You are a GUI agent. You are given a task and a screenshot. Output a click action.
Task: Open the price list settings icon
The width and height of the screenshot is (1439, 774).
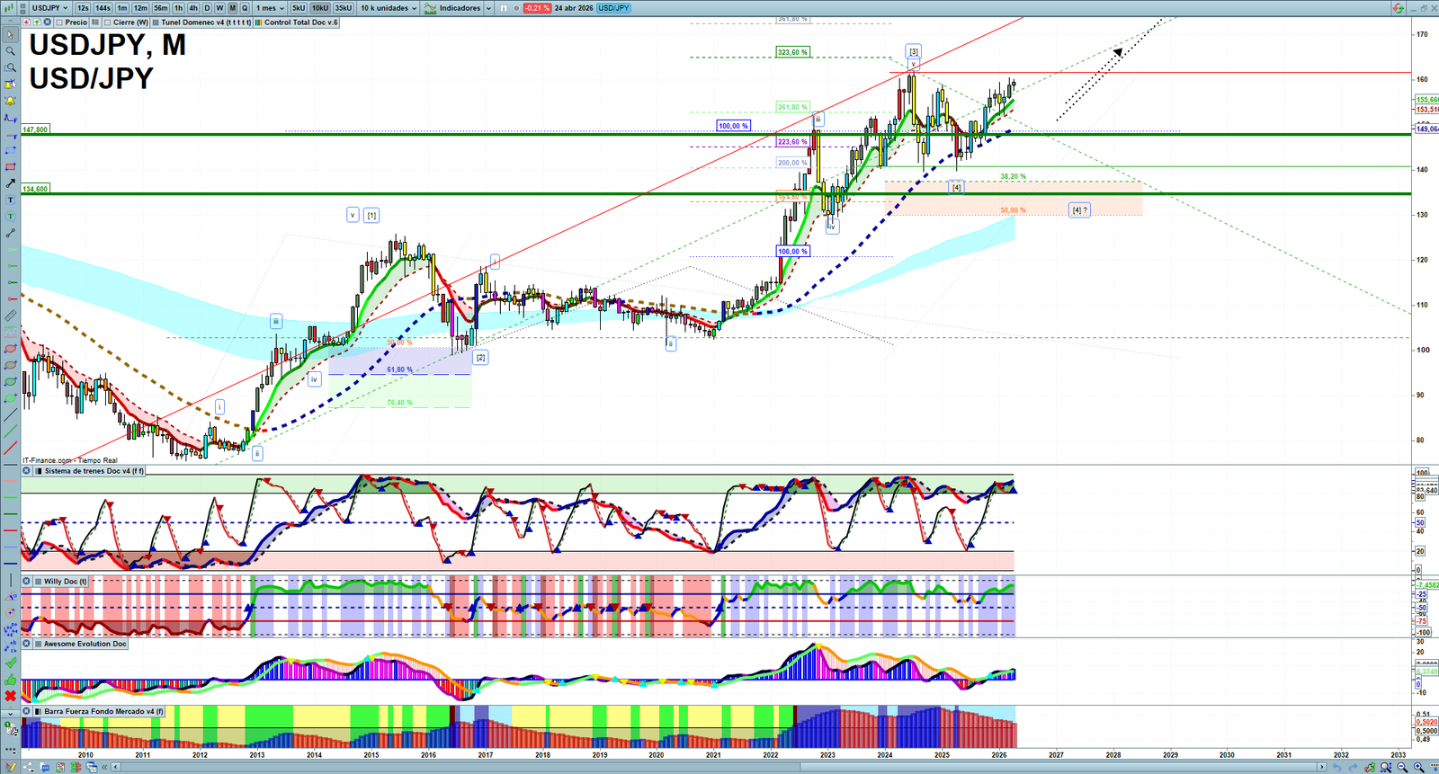[x=95, y=22]
